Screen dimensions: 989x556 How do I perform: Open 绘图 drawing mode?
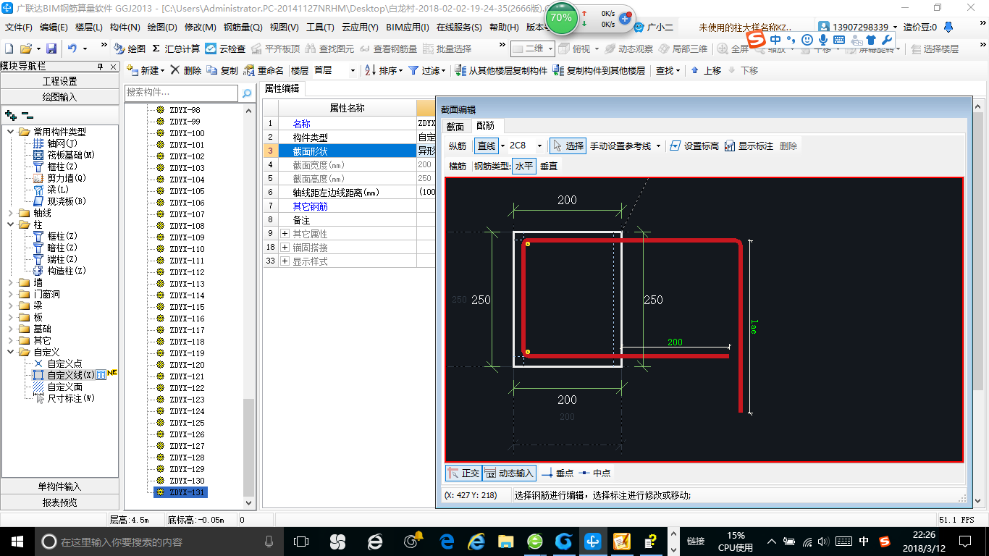pos(130,49)
